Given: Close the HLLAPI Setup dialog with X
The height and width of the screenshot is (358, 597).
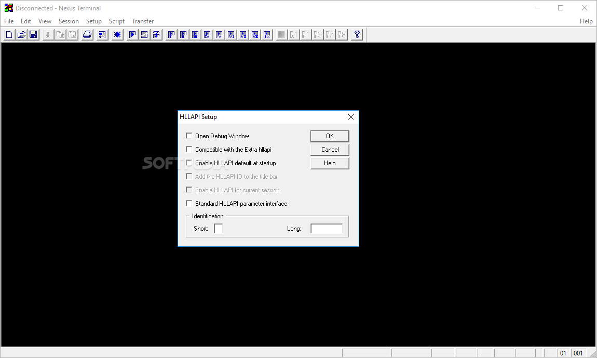Looking at the screenshot, I should coord(351,117).
